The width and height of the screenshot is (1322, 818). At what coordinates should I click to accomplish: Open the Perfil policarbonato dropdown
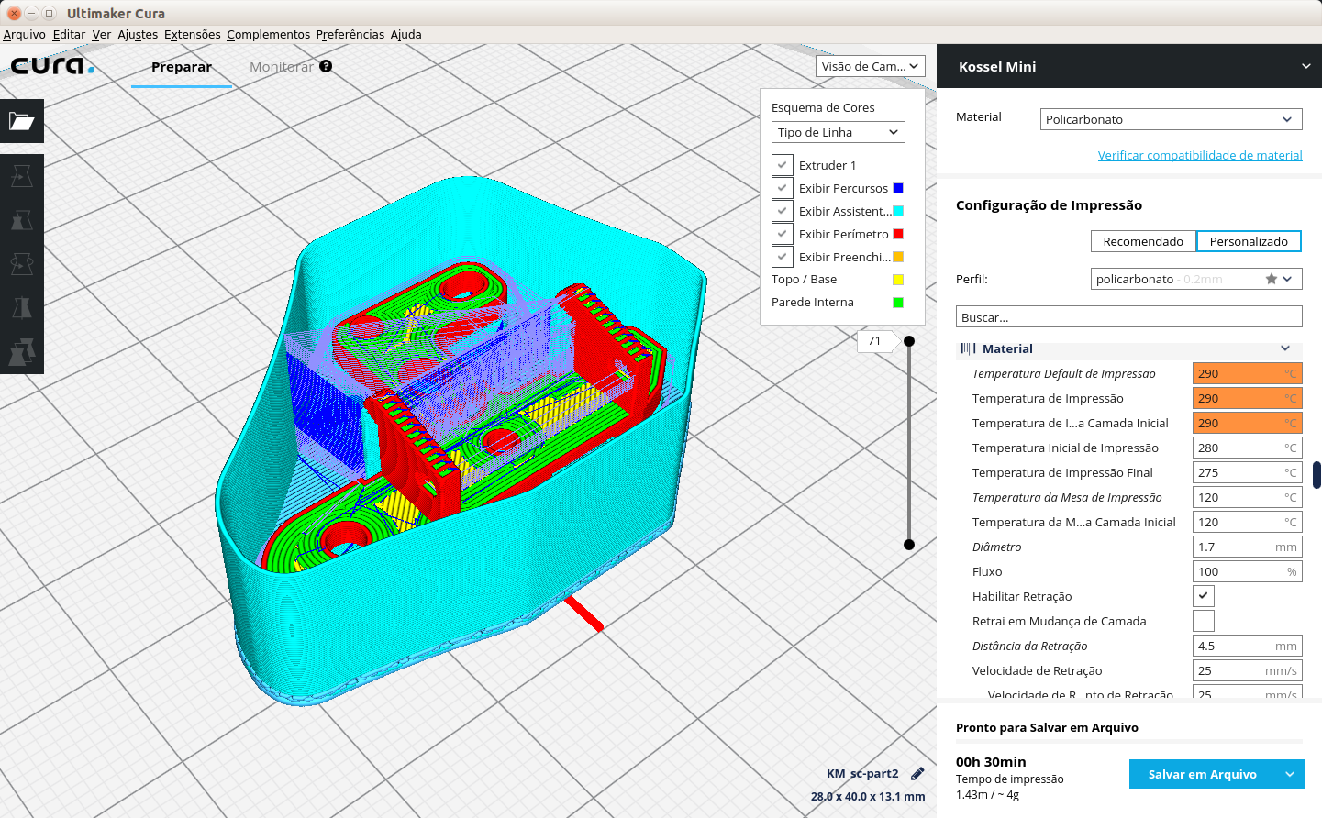coord(1196,279)
